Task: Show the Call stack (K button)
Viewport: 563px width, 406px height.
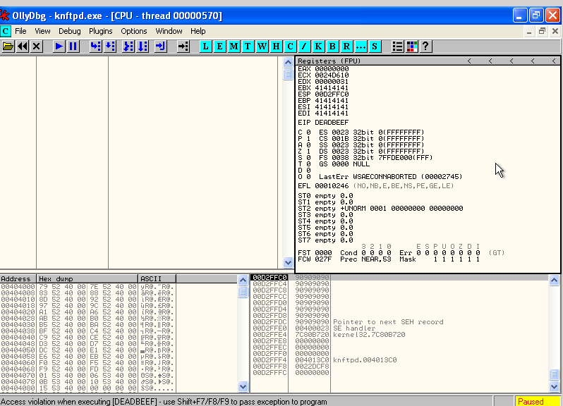Action: (x=318, y=47)
